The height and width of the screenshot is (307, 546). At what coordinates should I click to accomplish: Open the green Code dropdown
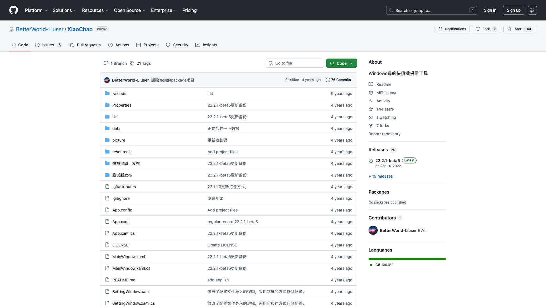click(x=342, y=63)
